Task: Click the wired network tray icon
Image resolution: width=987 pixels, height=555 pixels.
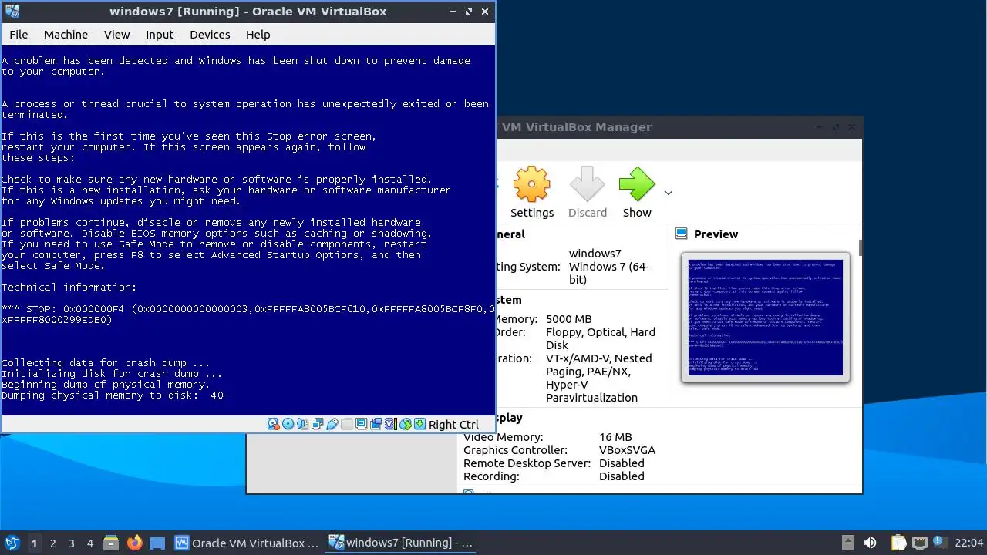Action: [919, 543]
